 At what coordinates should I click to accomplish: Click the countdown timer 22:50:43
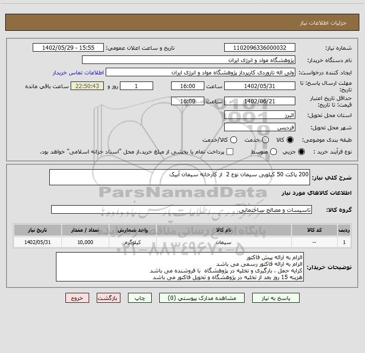(87, 86)
